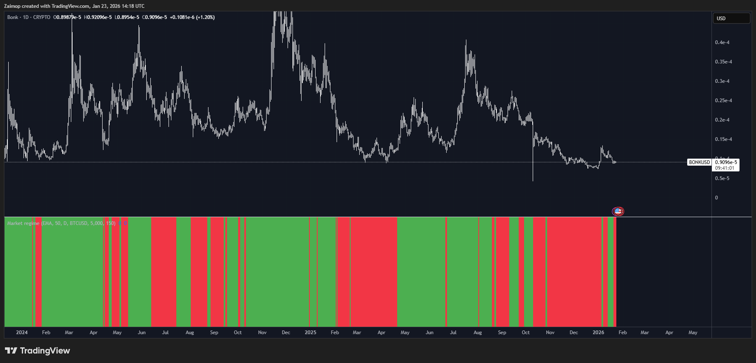Select the Market regime indicator legend
This screenshot has height=363, width=756.
(x=61, y=223)
